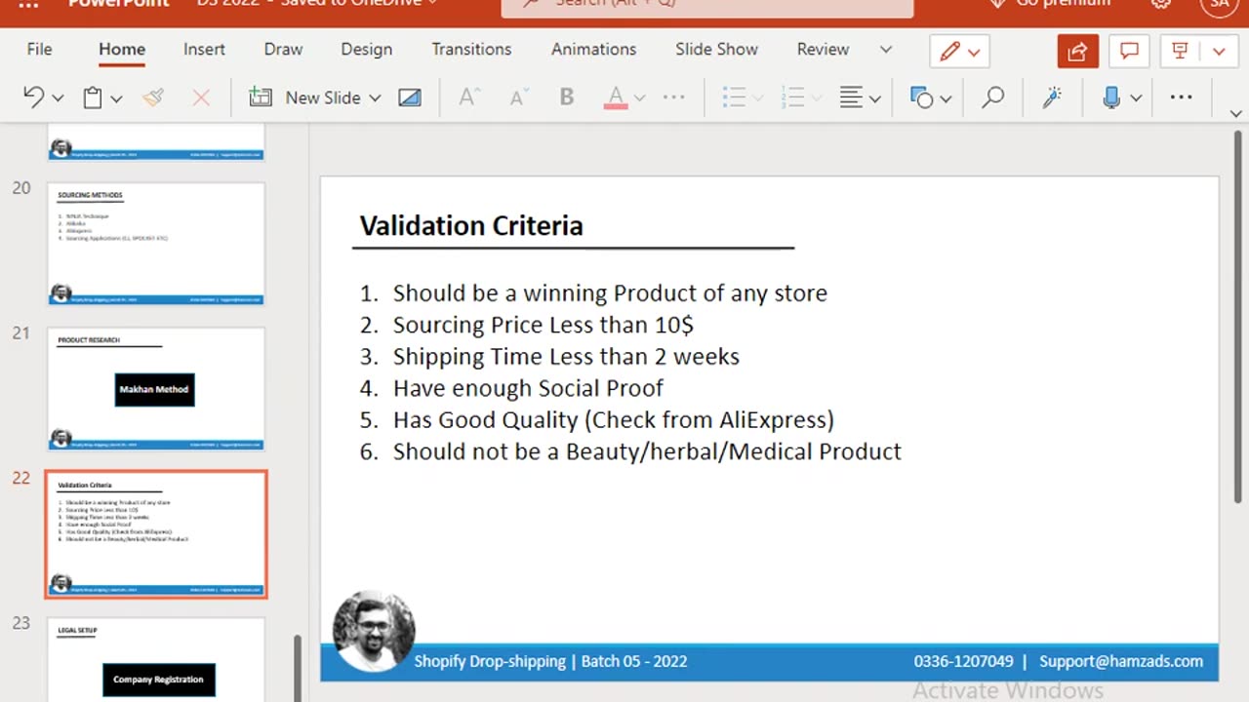Open the Comments pane
Viewport: 1249px width, 702px height.
(1129, 52)
